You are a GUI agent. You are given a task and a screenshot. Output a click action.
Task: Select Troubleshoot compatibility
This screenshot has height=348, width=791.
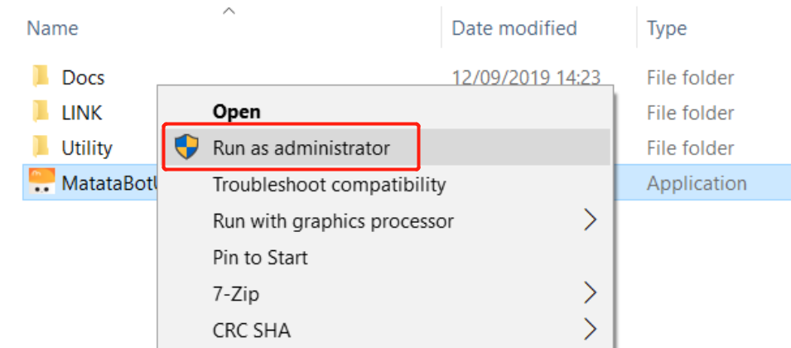point(329,185)
